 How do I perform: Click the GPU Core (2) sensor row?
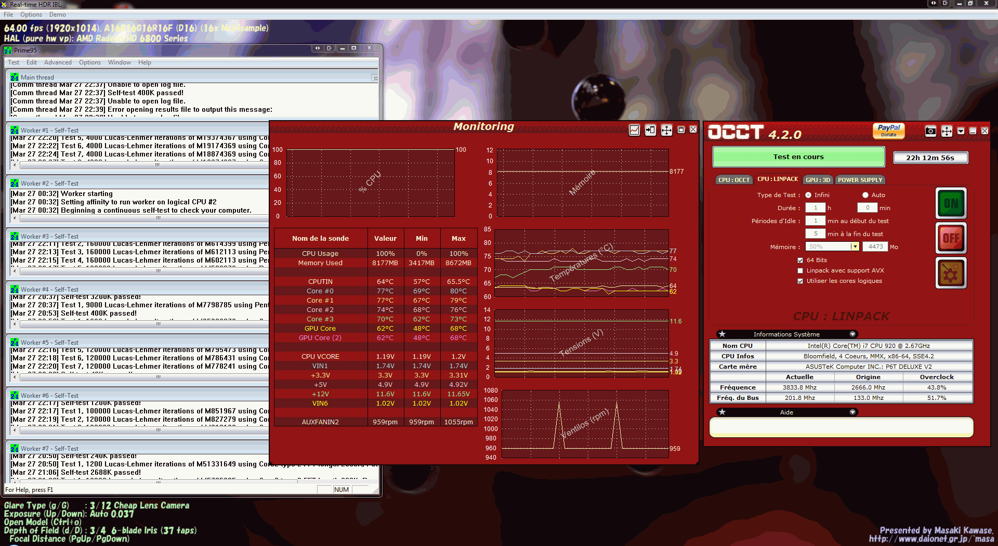(375, 337)
